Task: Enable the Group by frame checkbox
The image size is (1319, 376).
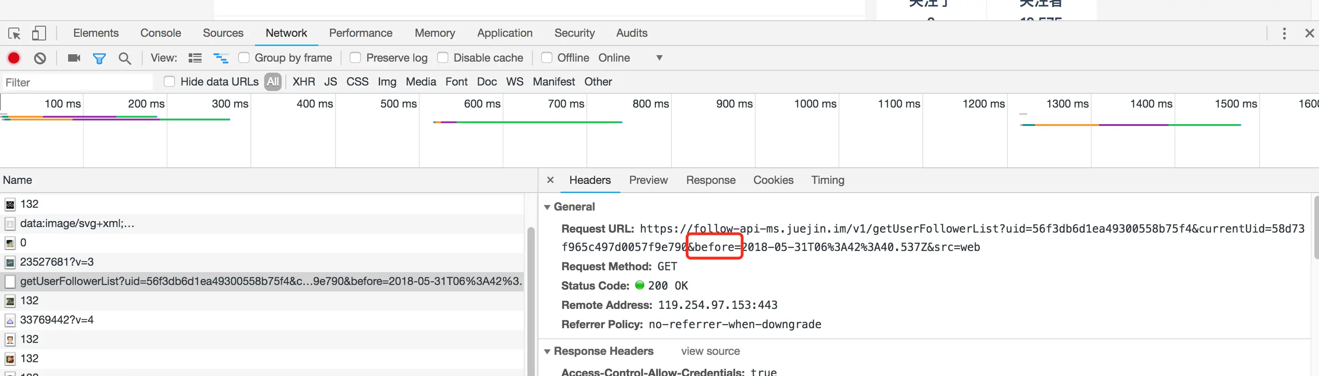Action: click(244, 58)
